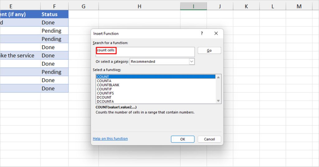Confirm with the OK button
Screen dimensions: 319x167
tap(183, 139)
